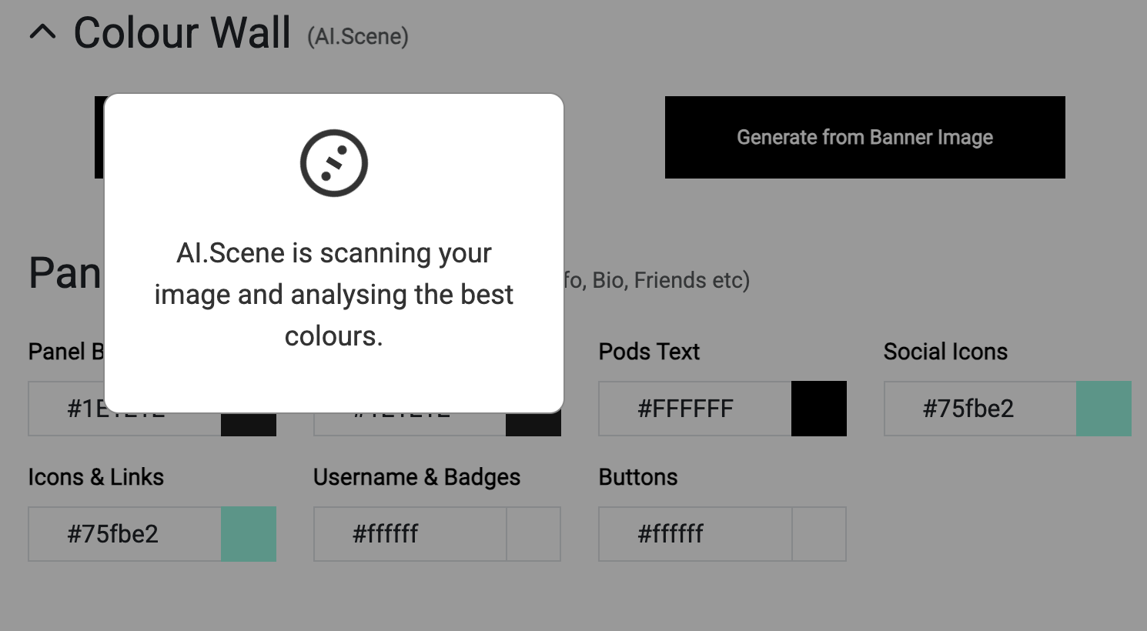Click the dark swatch left of Pods Text field
This screenshot has width=1147, height=631.
pos(533,426)
